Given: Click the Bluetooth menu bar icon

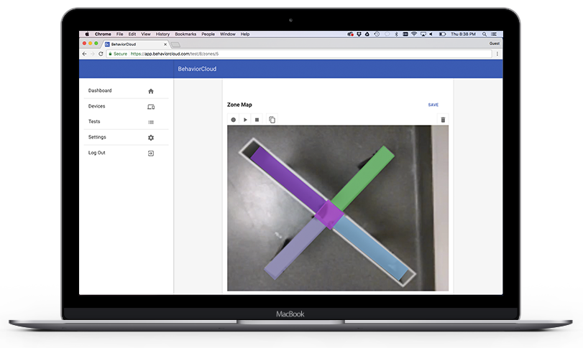Looking at the screenshot, I should [x=396, y=34].
